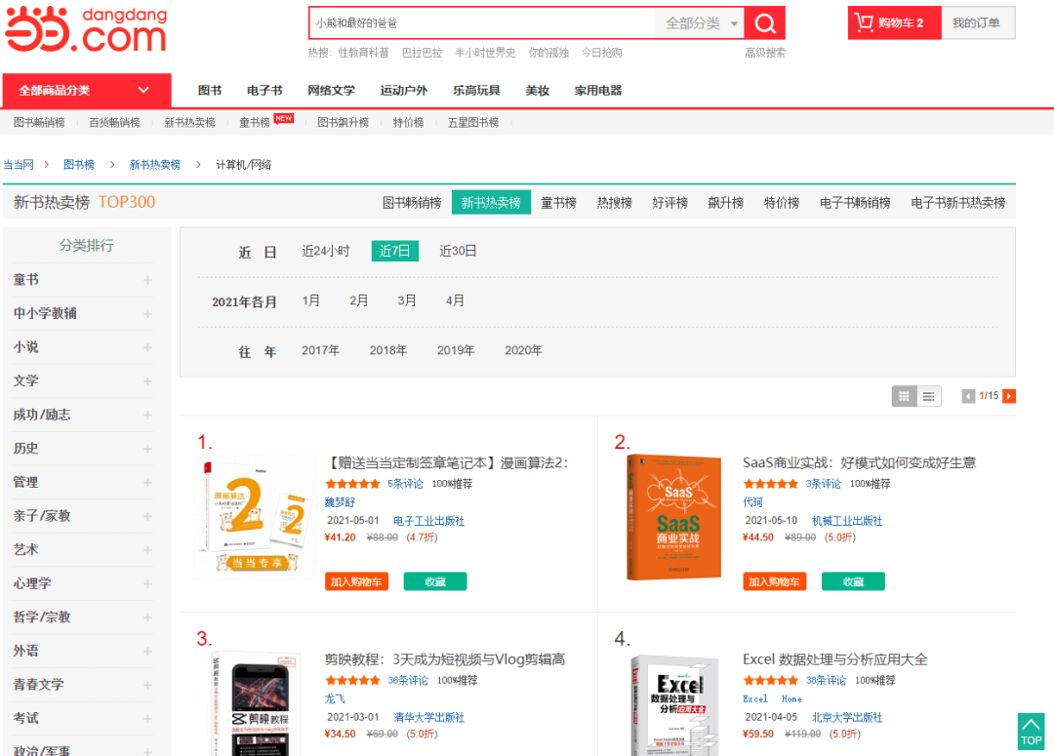The width and height of the screenshot is (1054, 756).
Task: Expand the 亲子/家教 category plus icon
Action: [147, 516]
